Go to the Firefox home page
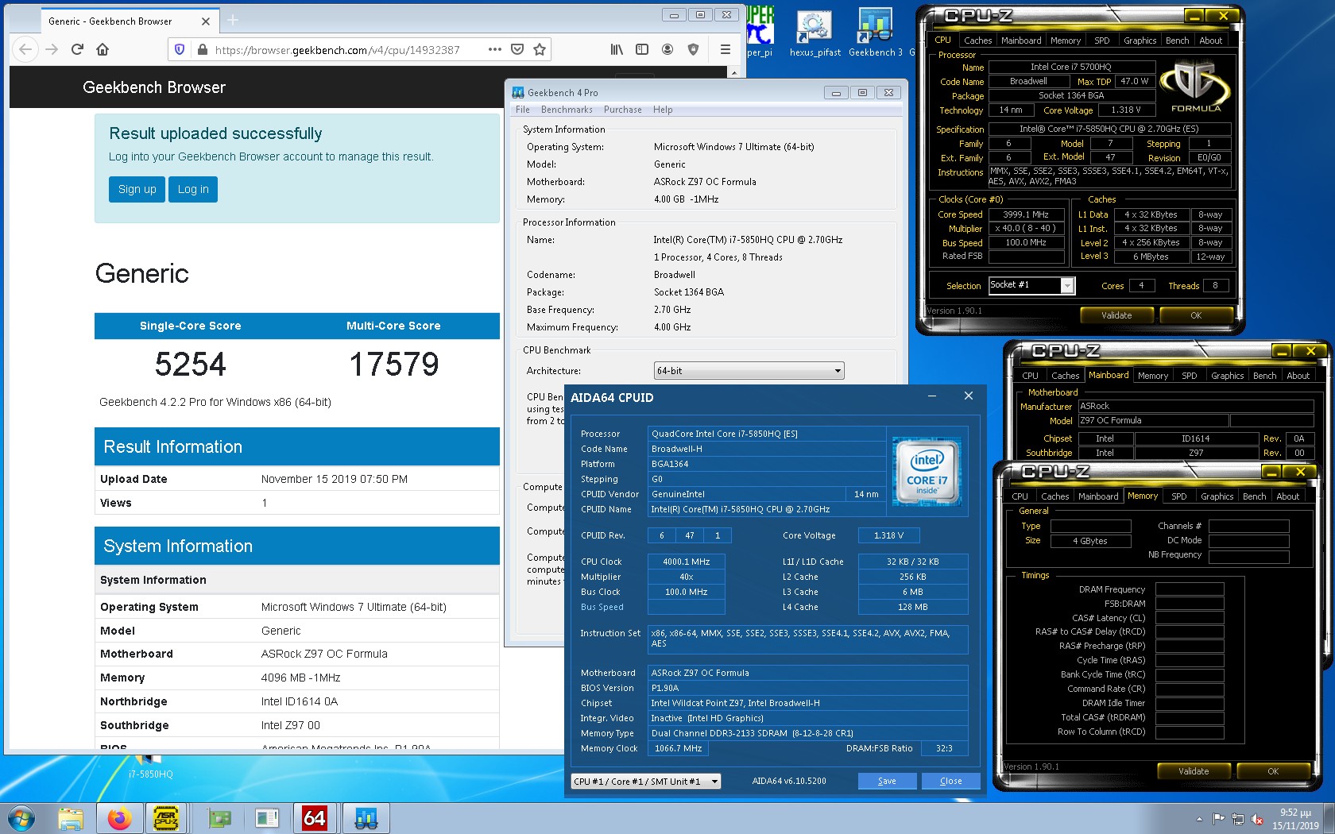The image size is (1335, 834). pos(103,49)
